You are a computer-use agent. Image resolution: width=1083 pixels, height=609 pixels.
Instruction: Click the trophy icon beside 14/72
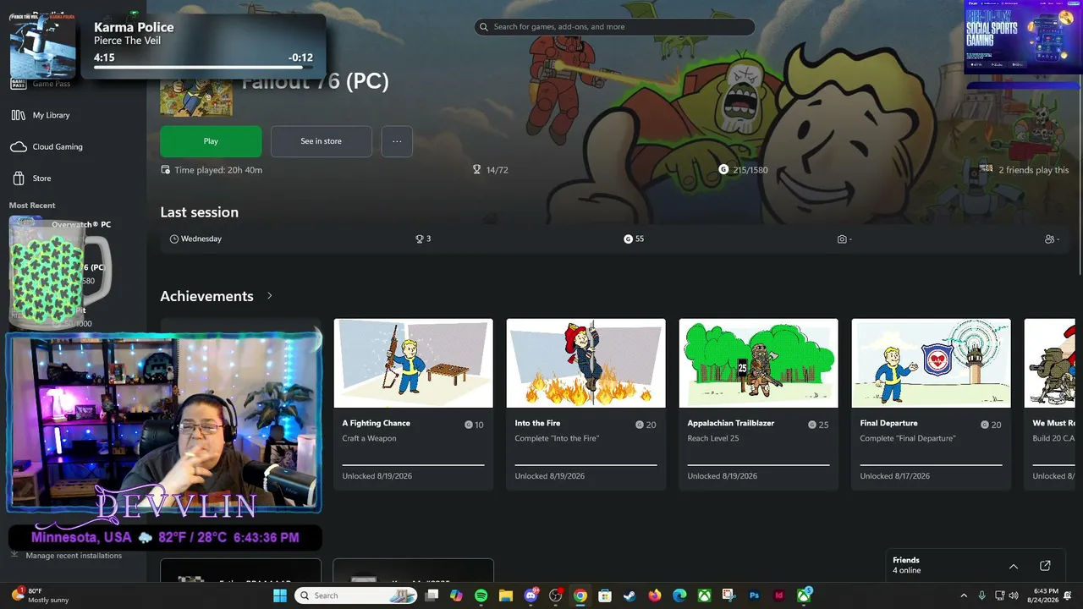click(477, 170)
